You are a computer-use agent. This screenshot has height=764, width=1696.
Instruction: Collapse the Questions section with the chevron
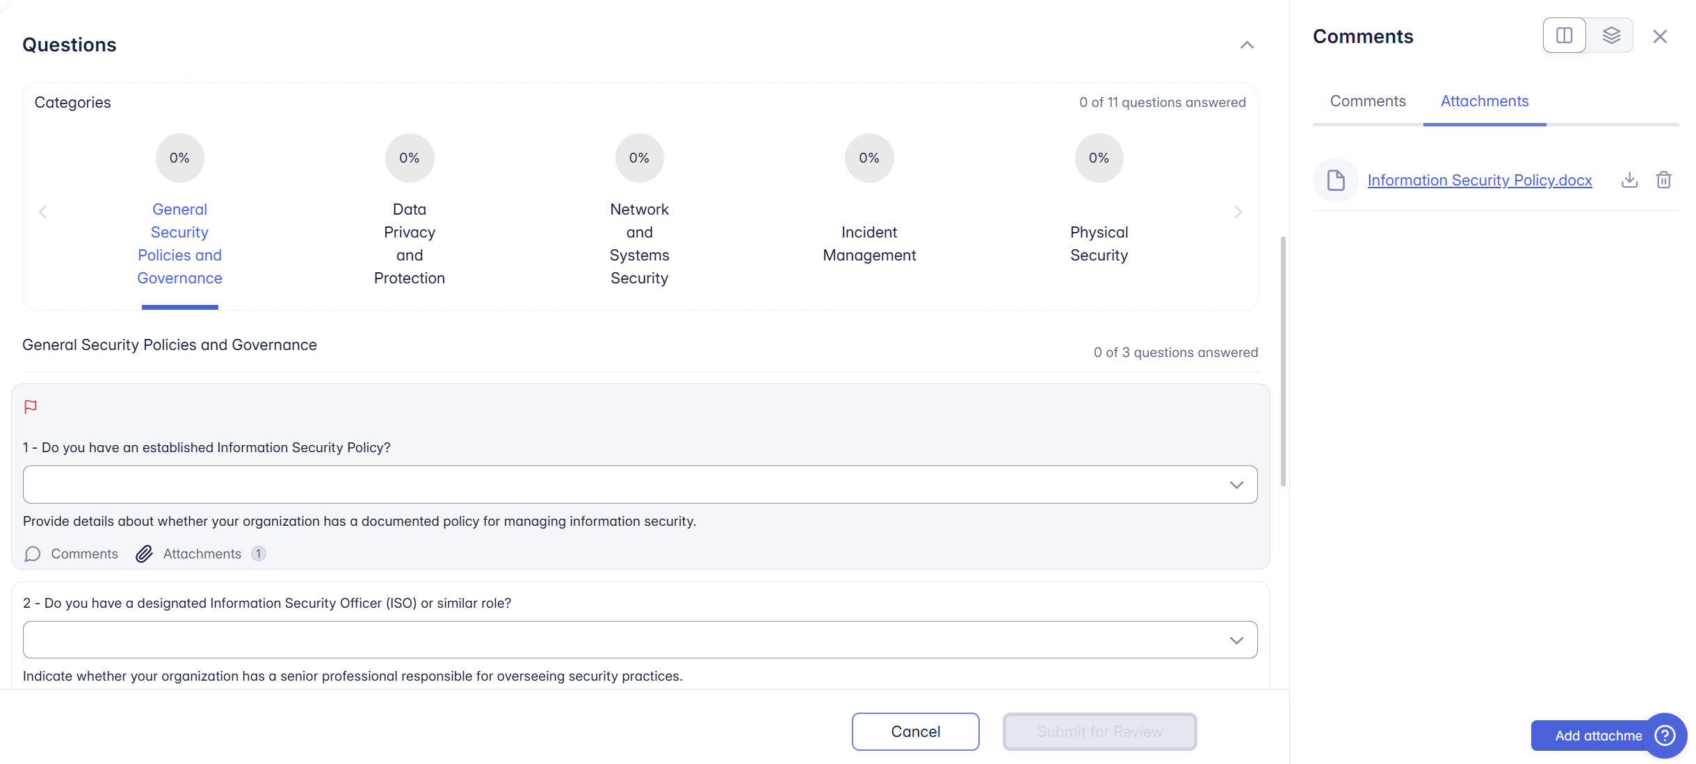tap(1247, 44)
